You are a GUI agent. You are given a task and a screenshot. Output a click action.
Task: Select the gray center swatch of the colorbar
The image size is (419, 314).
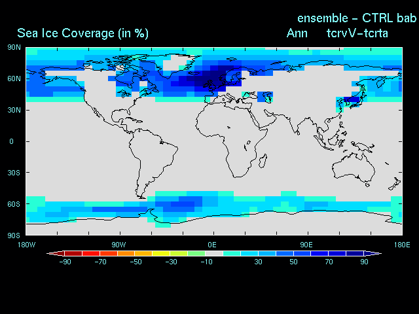[214, 253]
